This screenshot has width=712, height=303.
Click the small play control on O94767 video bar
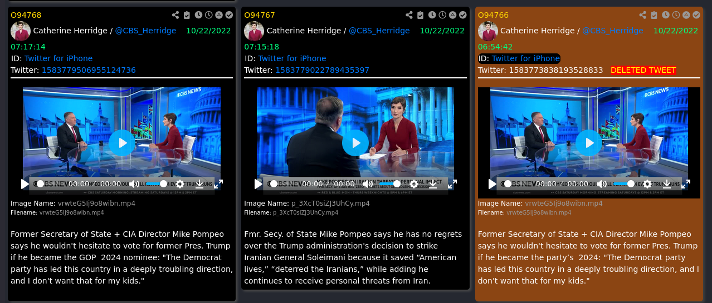pos(258,183)
